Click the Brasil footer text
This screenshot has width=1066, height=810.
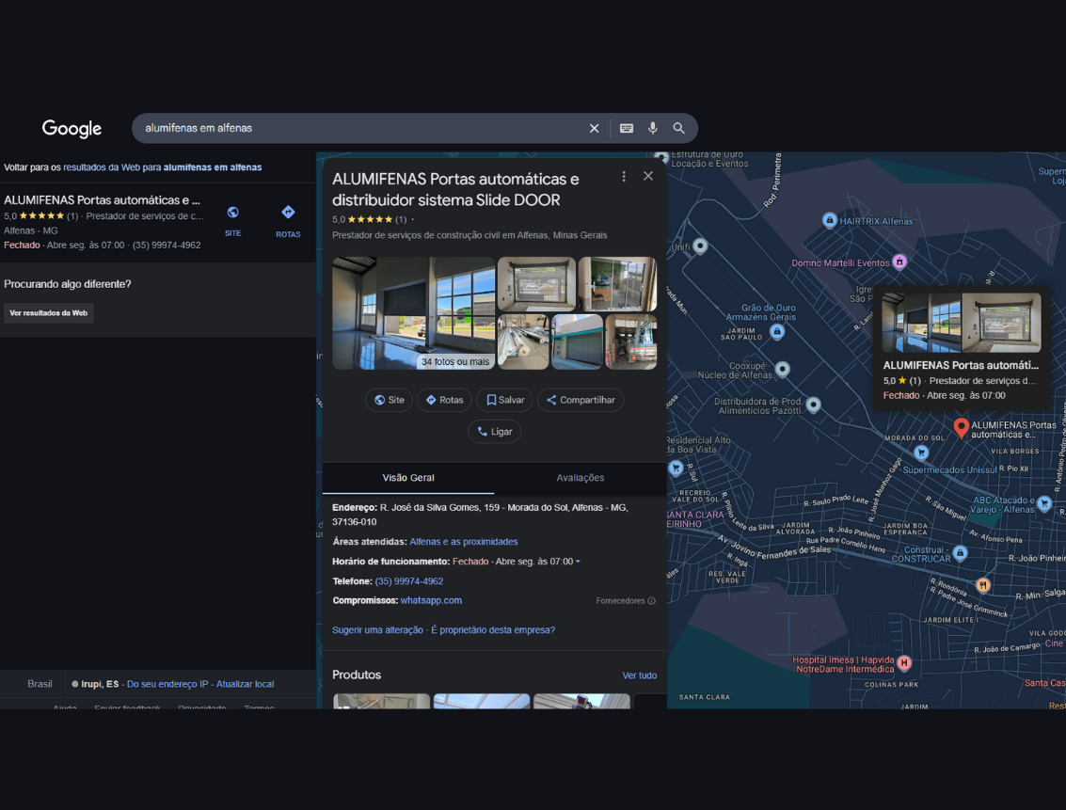click(x=40, y=684)
